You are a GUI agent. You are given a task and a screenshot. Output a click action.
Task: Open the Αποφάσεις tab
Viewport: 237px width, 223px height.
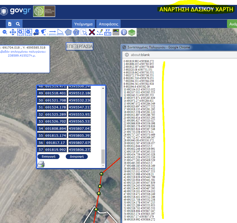tap(108, 24)
